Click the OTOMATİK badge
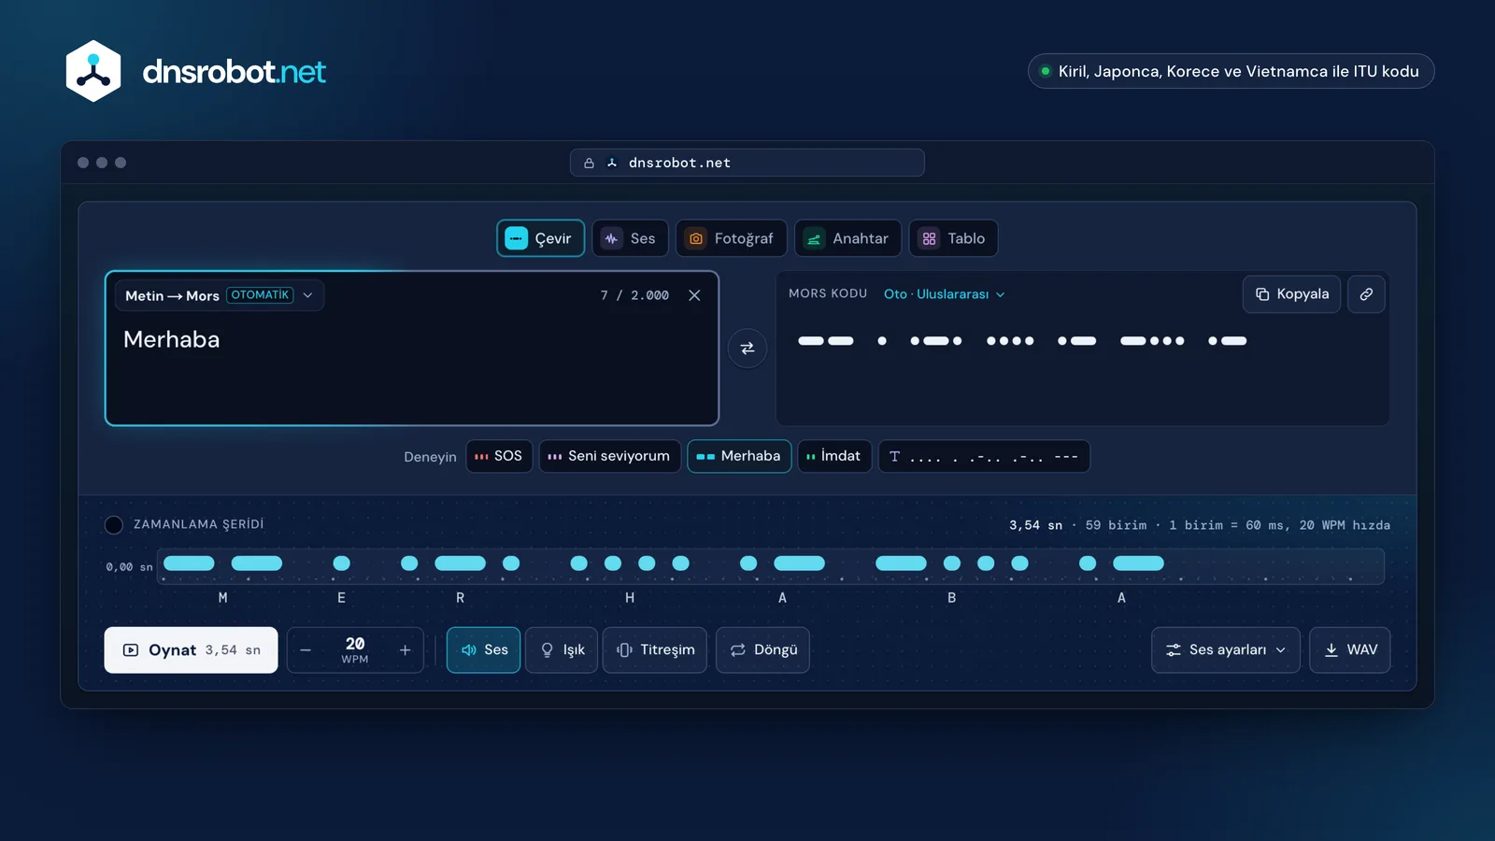 click(x=260, y=295)
